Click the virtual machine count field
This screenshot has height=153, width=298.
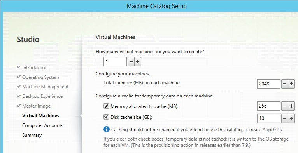115,62
